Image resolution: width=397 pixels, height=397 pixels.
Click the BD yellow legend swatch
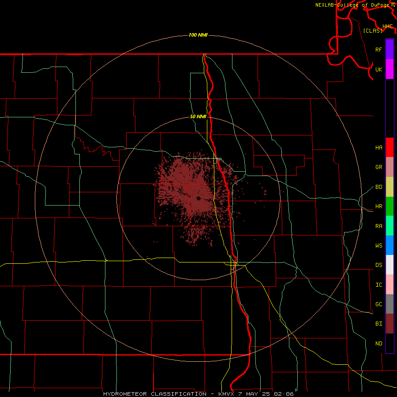click(390, 187)
